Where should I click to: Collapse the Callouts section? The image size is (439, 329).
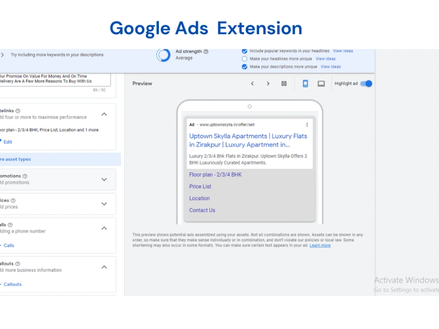104,267
